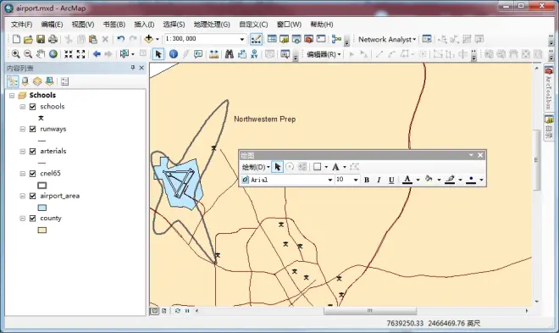Switch to List By Visibility
This screenshot has width=559, height=333.
(37, 81)
